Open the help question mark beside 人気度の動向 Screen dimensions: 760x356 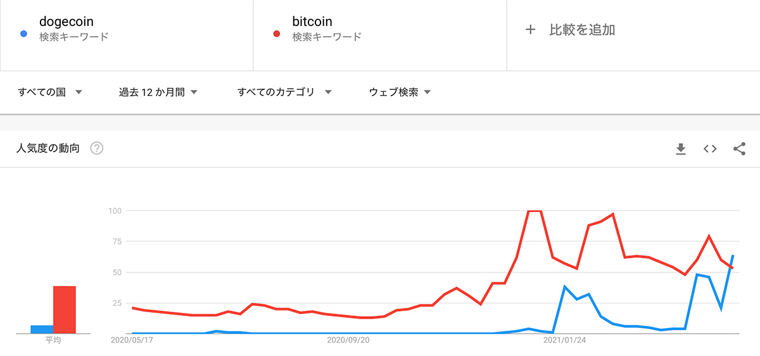(97, 149)
